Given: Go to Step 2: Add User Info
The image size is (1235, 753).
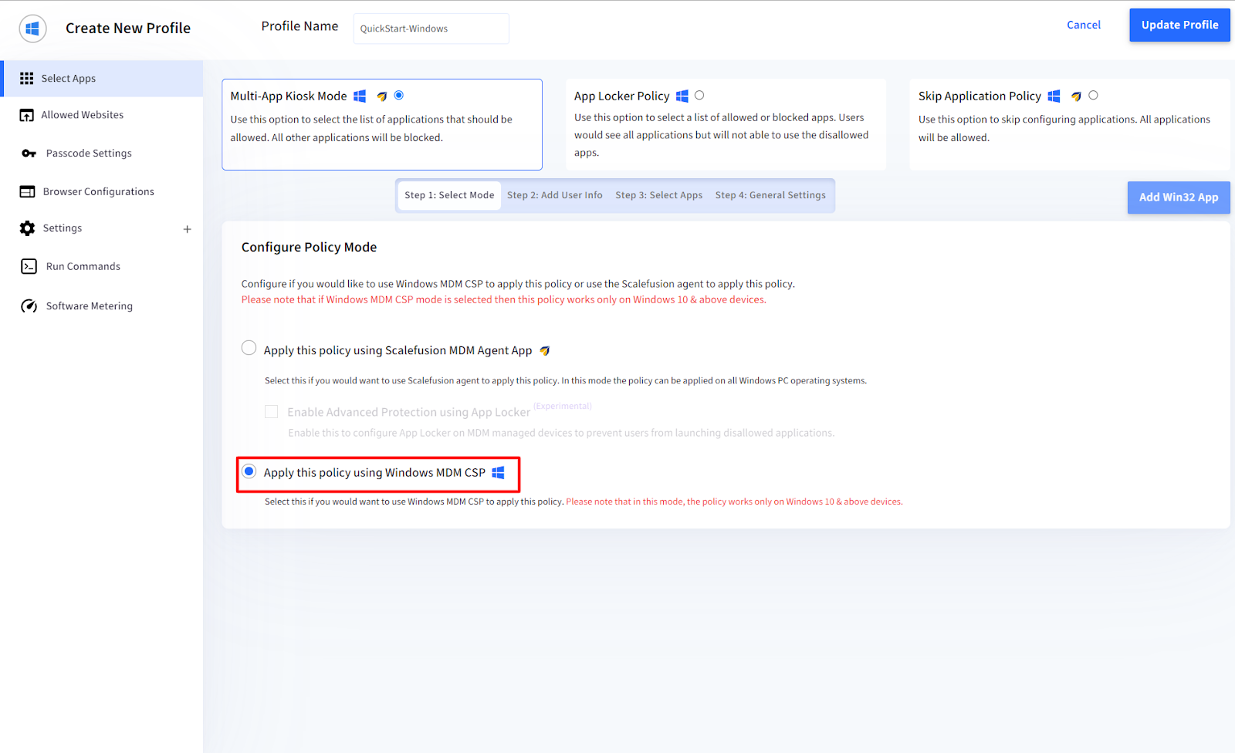Looking at the screenshot, I should pos(555,195).
